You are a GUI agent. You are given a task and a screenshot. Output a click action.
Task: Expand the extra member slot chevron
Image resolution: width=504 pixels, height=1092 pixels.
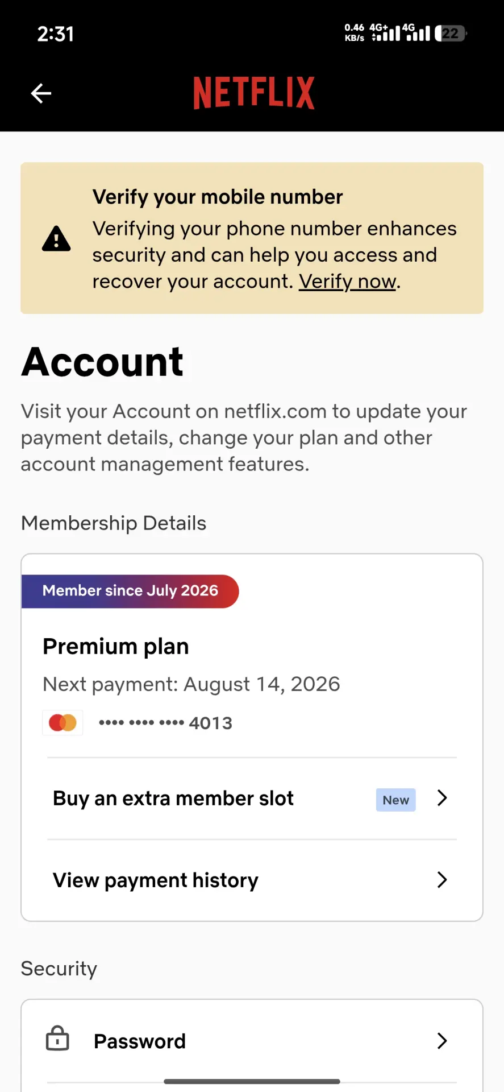(x=442, y=798)
